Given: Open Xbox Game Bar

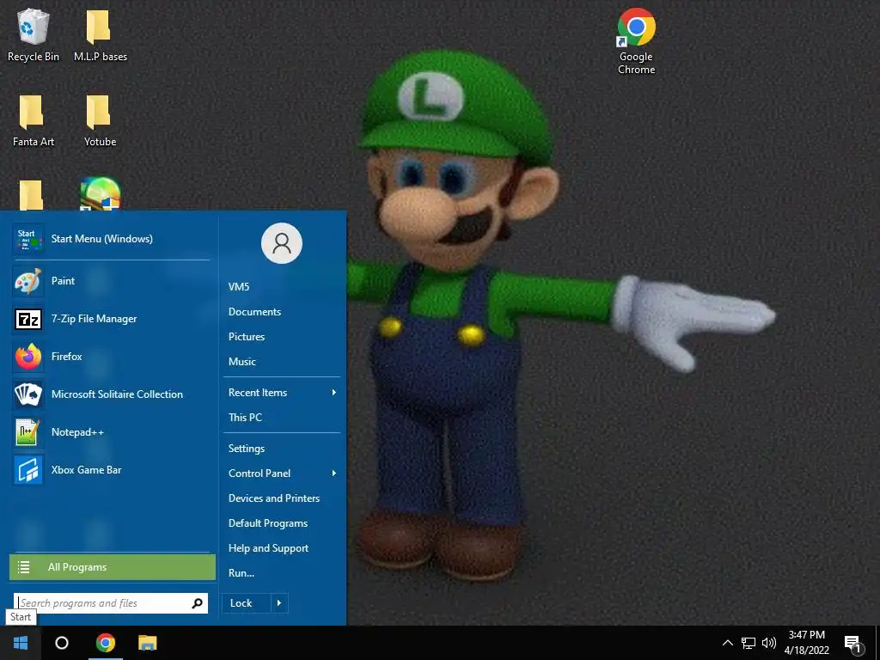Looking at the screenshot, I should (113, 470).
